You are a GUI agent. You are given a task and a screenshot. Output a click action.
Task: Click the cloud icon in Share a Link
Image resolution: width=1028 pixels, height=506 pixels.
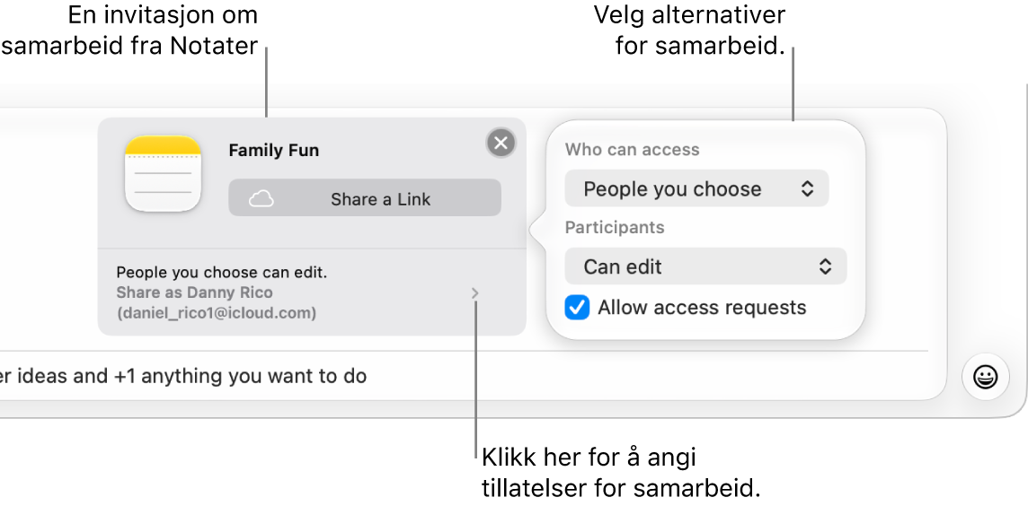pos(261,199)
